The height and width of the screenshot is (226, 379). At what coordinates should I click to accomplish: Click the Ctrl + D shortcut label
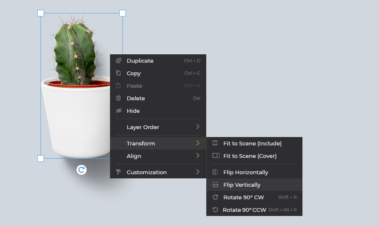coord(192,61)
